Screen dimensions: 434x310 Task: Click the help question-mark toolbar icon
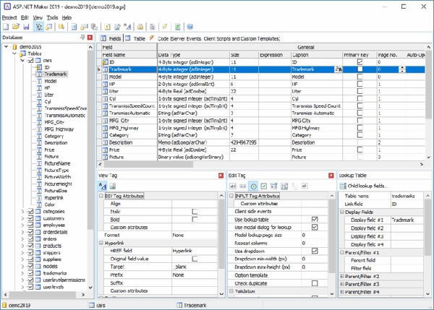[x=190, y=27]
